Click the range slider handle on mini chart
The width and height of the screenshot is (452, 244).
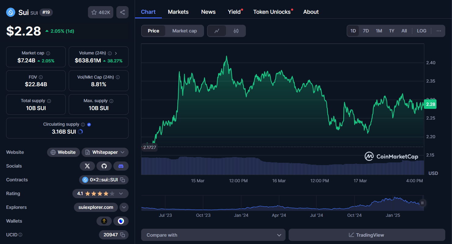pos(422,203)
